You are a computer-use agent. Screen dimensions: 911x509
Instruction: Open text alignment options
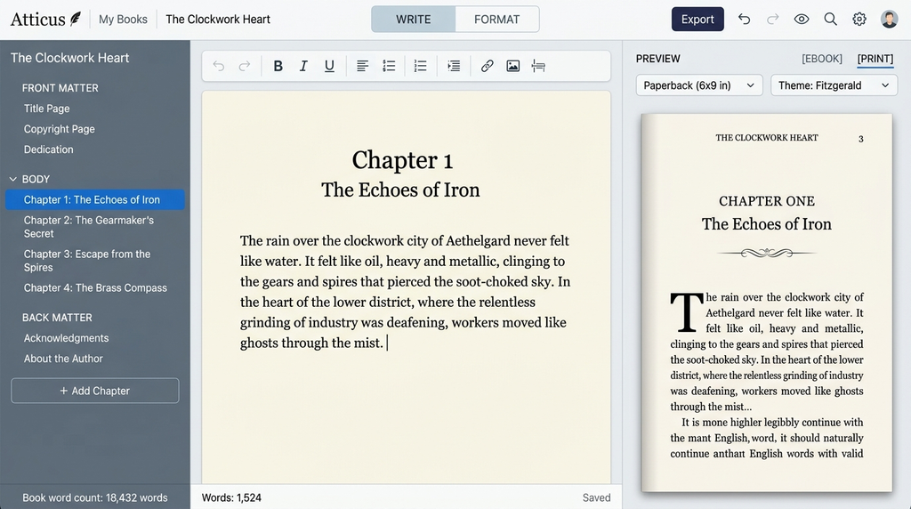tap(363, 66)
